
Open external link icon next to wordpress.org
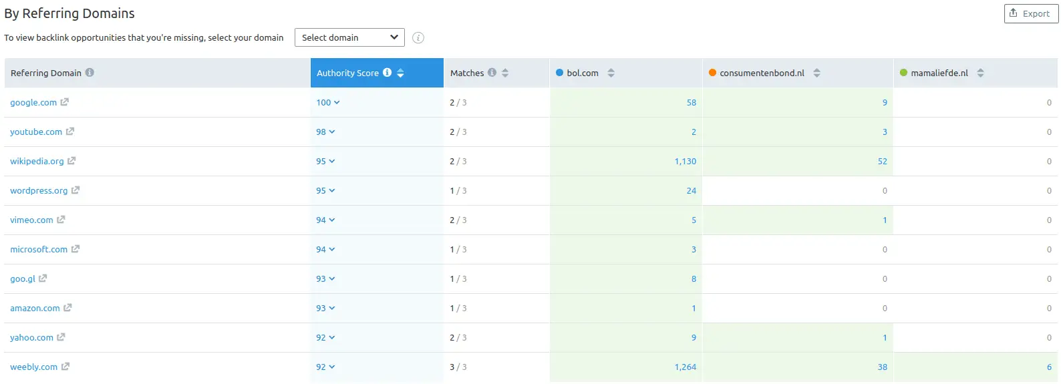pos(75,190)
